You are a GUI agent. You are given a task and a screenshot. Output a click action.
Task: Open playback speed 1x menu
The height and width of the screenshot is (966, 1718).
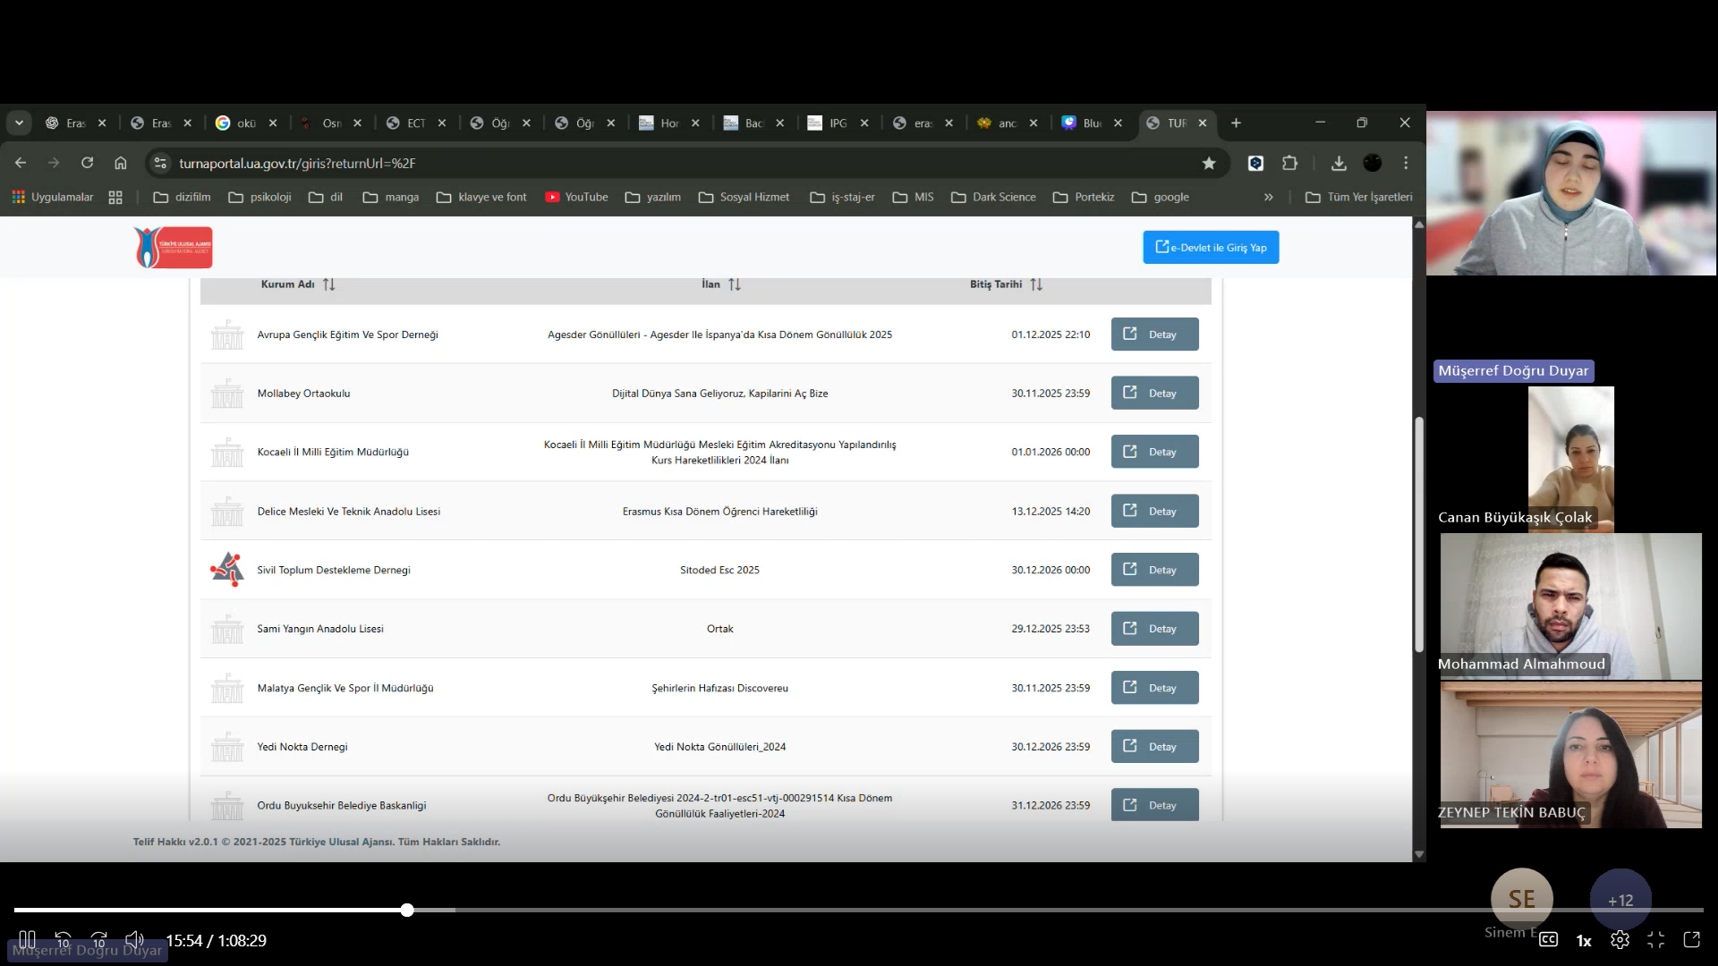click(1584, 940)
